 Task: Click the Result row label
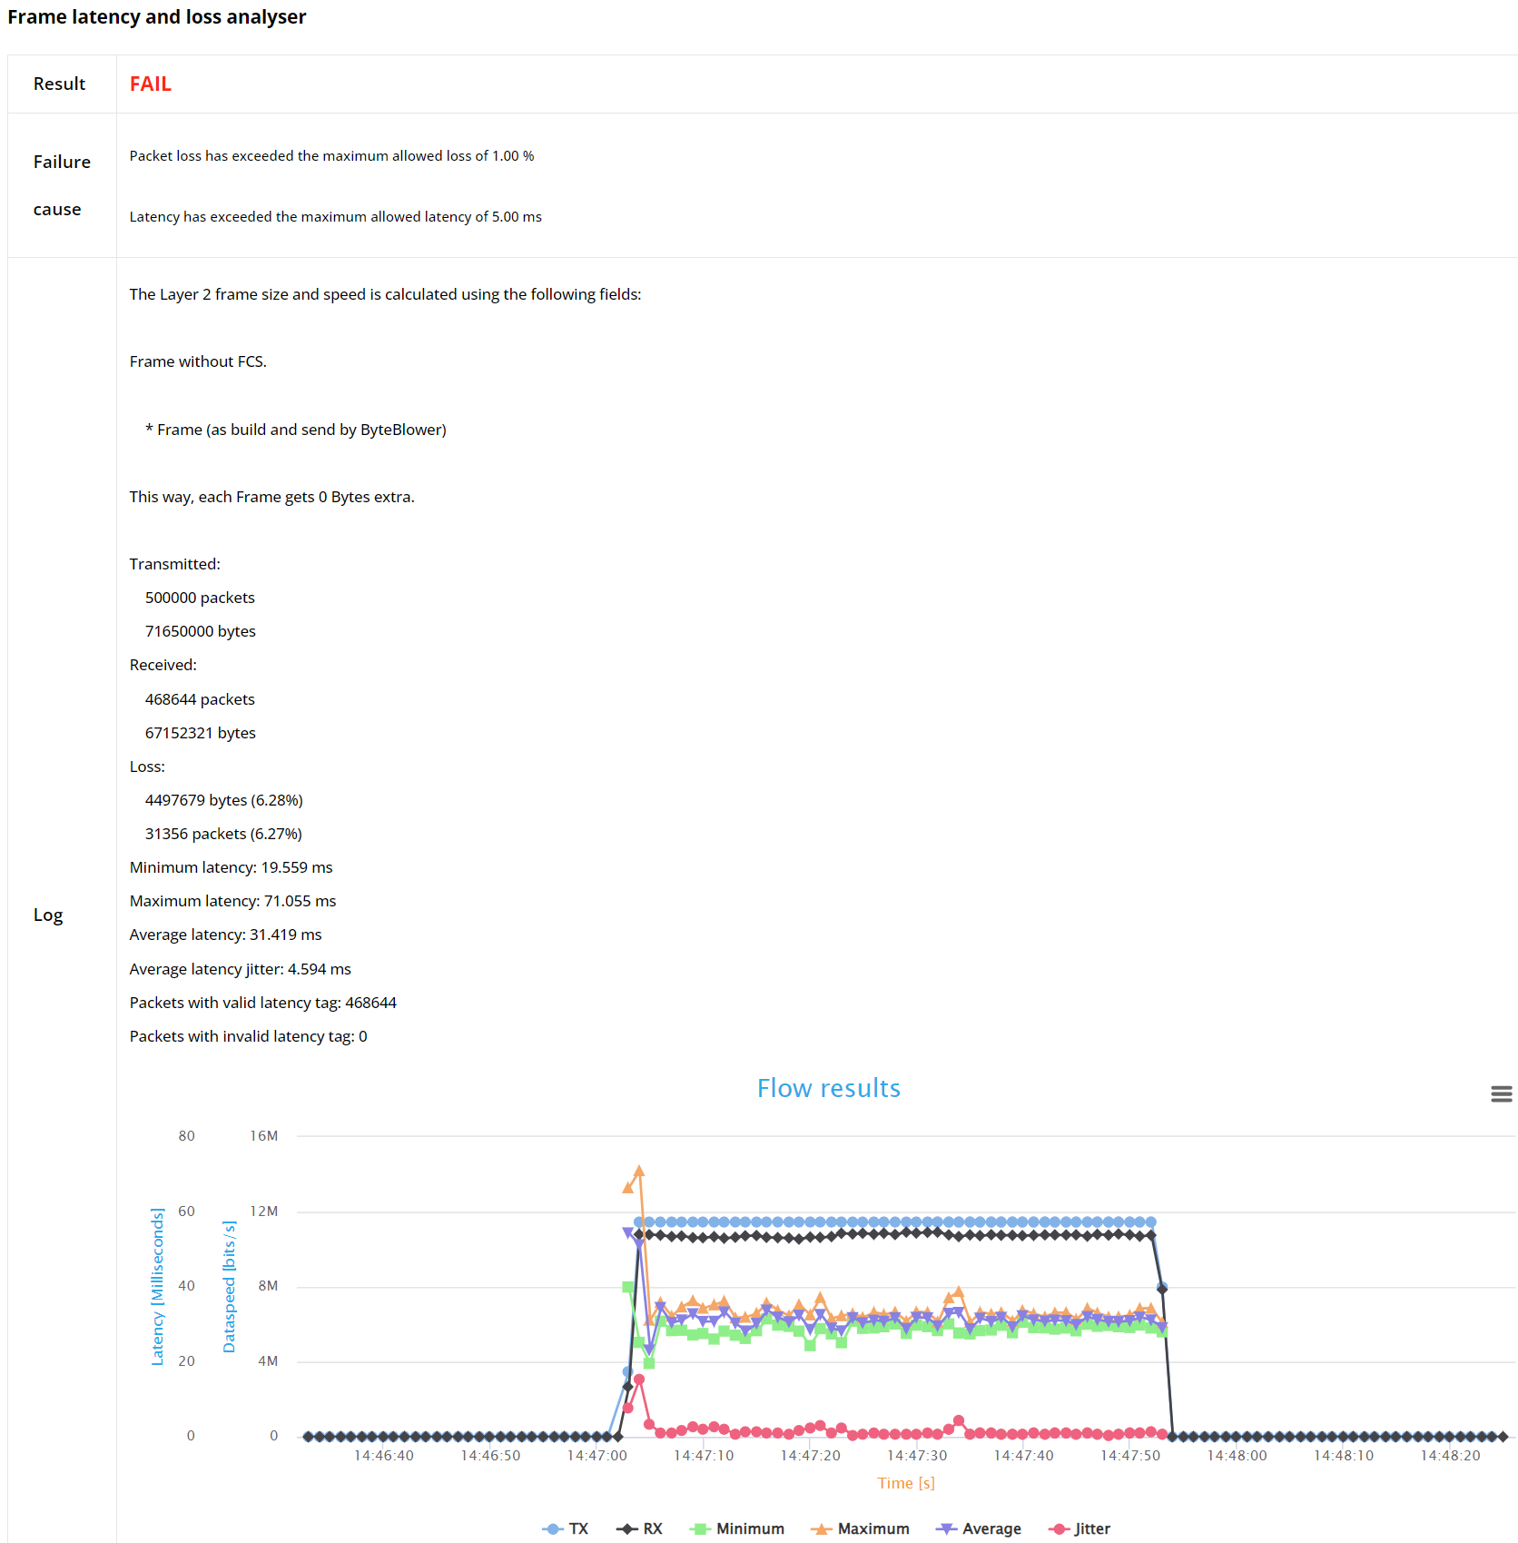(59, 84)
